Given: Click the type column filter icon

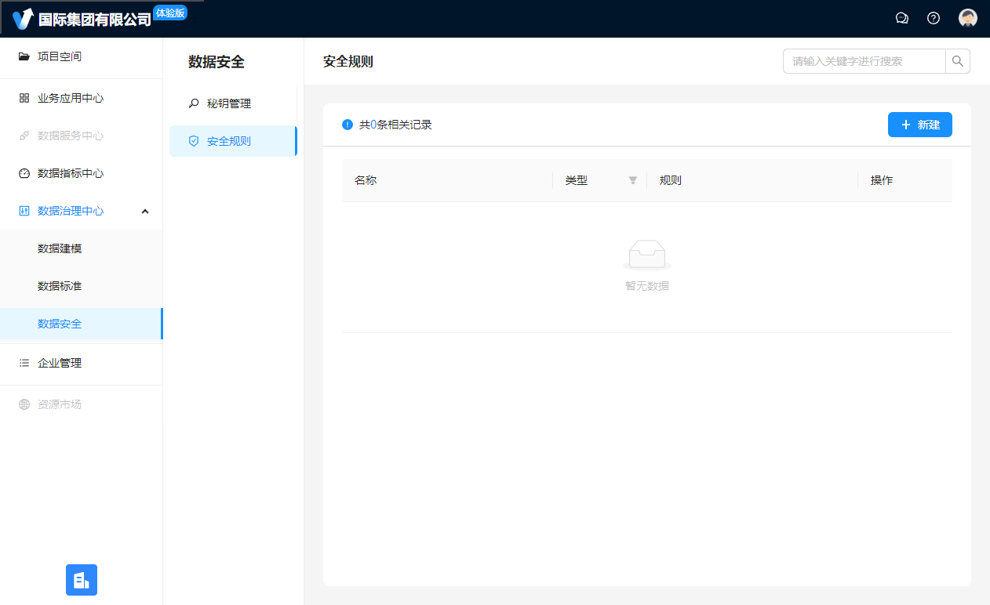Looking at the screenshot, I should pyautogui.click(x=633, y=180).
